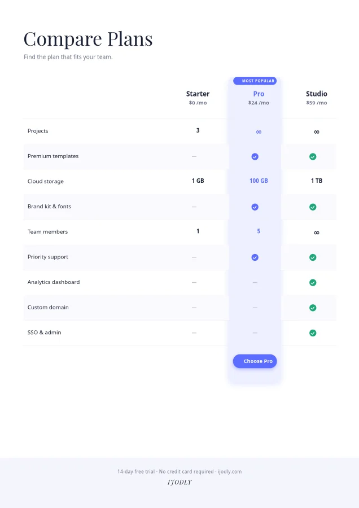This screenshot has width=359, height=508.
Task: Click the MOST POPULAR badge
Action: coord(255,81)
